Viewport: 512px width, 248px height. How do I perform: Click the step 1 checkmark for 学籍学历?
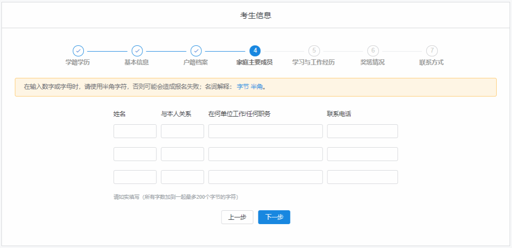(78, 51)
